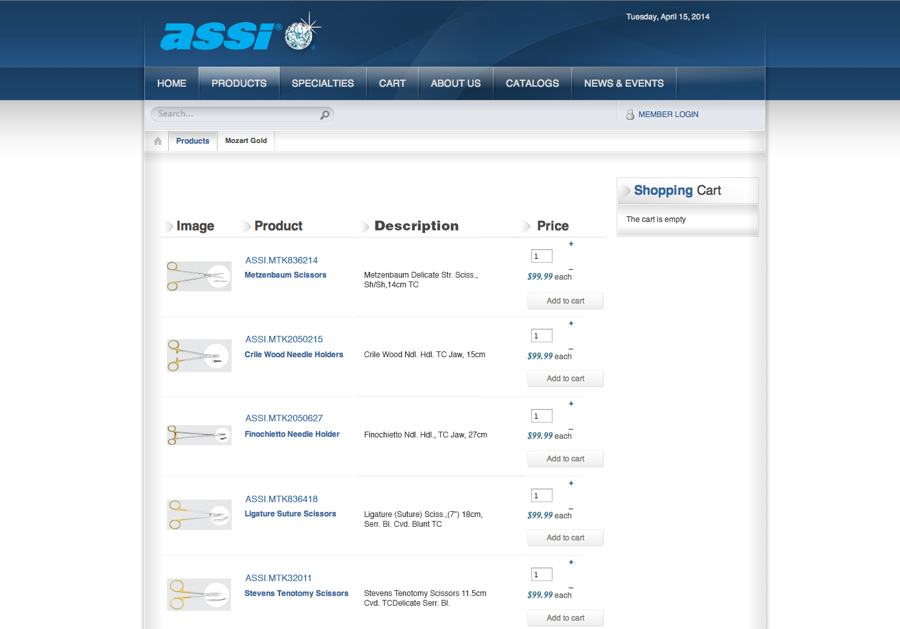
Task: View the Metzenbaum Scissors thumbnail image
Action: pyautogui.click(x=199, y=276)
